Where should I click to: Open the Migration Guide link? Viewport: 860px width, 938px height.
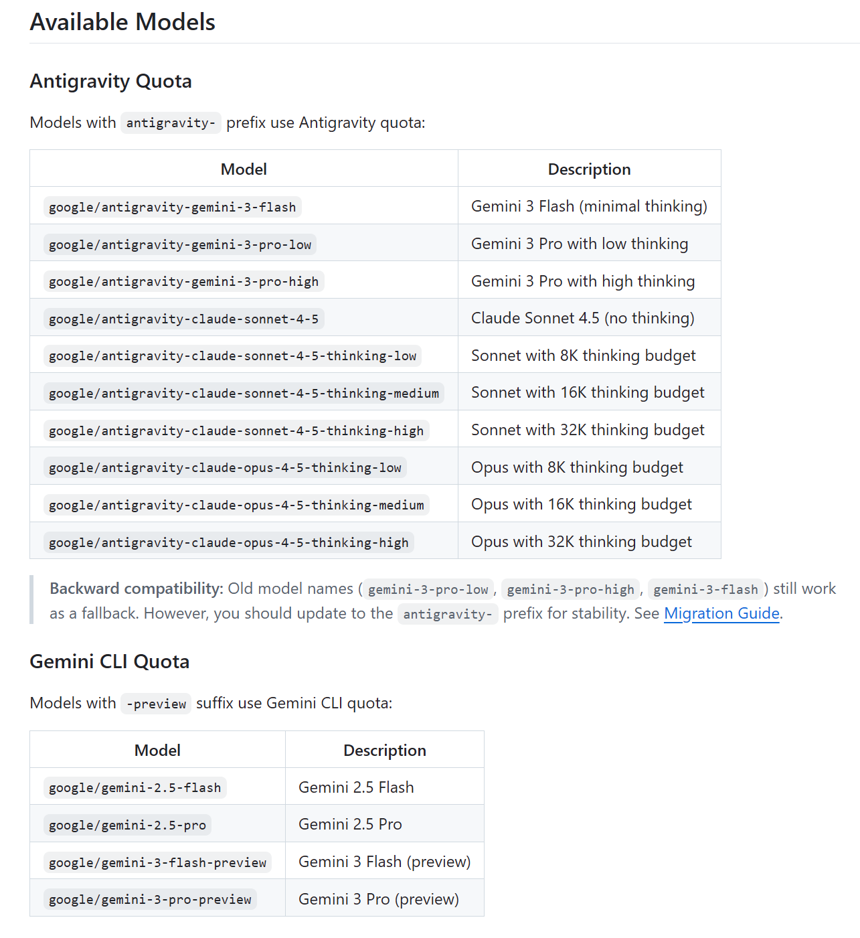721,613
